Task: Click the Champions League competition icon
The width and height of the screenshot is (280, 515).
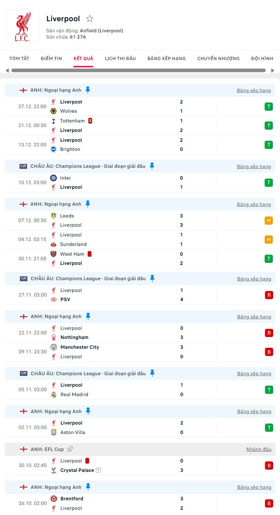Action: click(x=22, y=166)
